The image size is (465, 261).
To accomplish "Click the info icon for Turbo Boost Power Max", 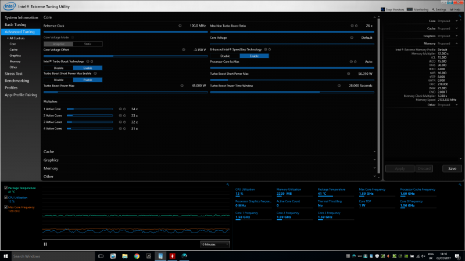I will (182, 86).
